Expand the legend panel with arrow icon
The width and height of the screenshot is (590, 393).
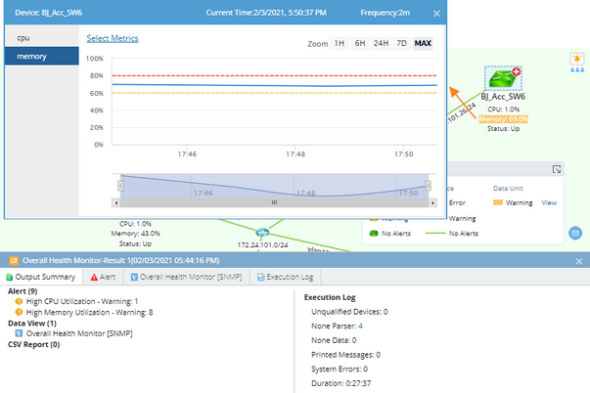pyautogui.click(x=557, y=169)
